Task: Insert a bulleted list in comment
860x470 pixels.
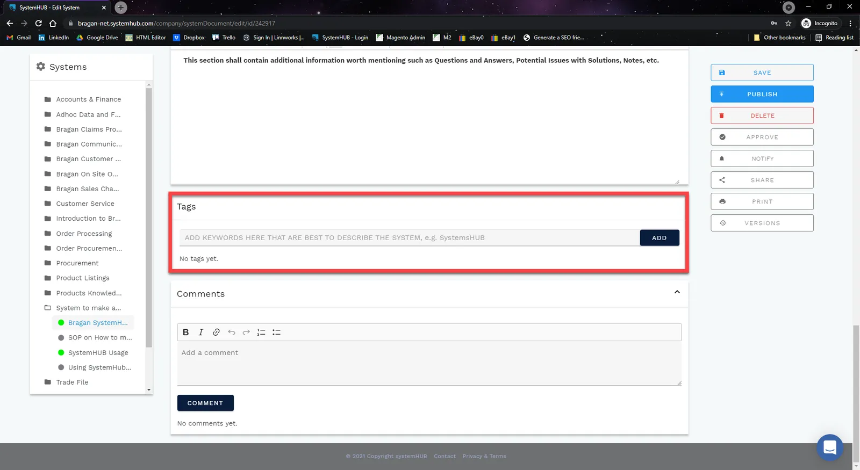Action: click(x=276, y=332)
